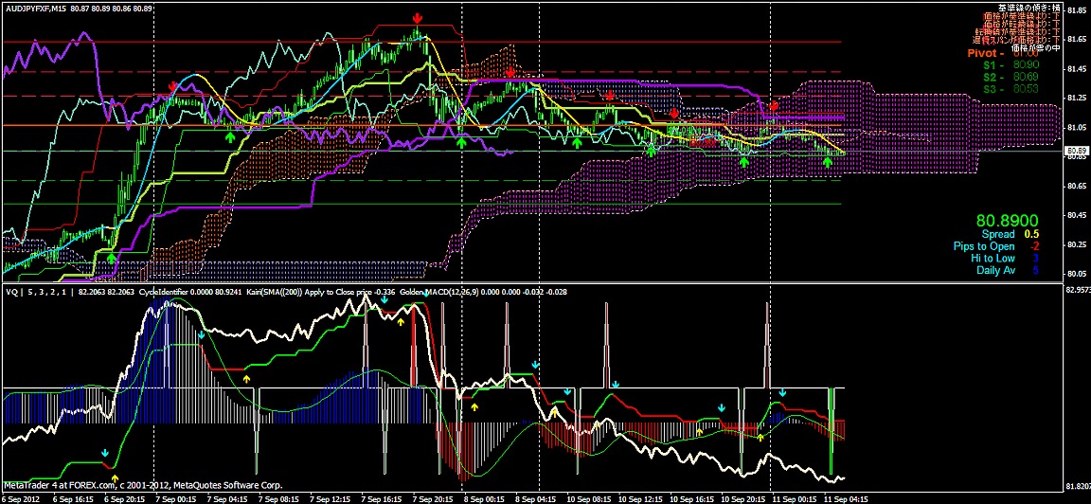The width and height of the screenshot is (1091, 504).
Task: Click the rightmost cyan down arrow in indicator window
Action: click(782, 393)
